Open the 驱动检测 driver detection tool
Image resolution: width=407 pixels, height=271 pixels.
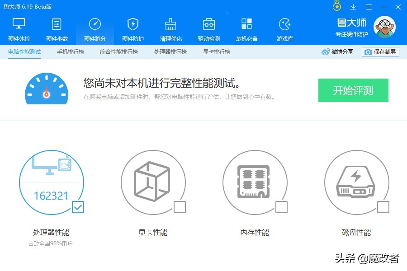click(208, 28)
